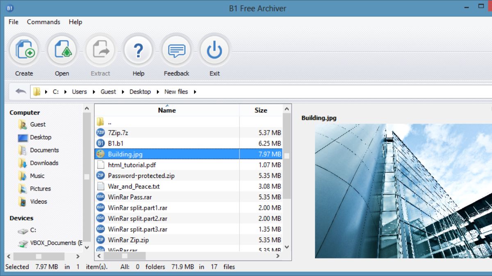Open the Help menu
Screen dimensions: 492x276
point(75,22)
